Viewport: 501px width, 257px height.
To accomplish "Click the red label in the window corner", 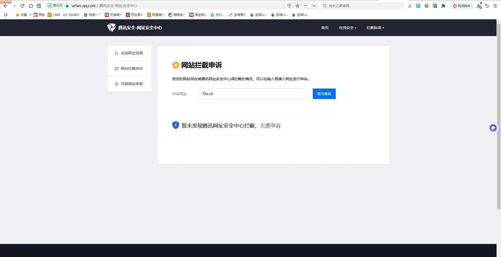I will (5, 2).
